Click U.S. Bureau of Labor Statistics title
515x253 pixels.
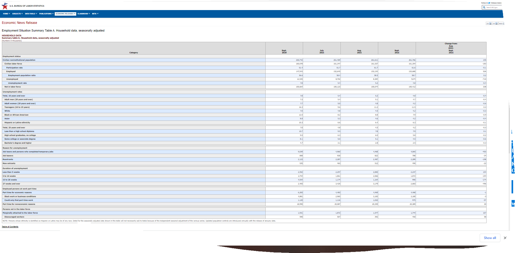[x=27, y=6]
